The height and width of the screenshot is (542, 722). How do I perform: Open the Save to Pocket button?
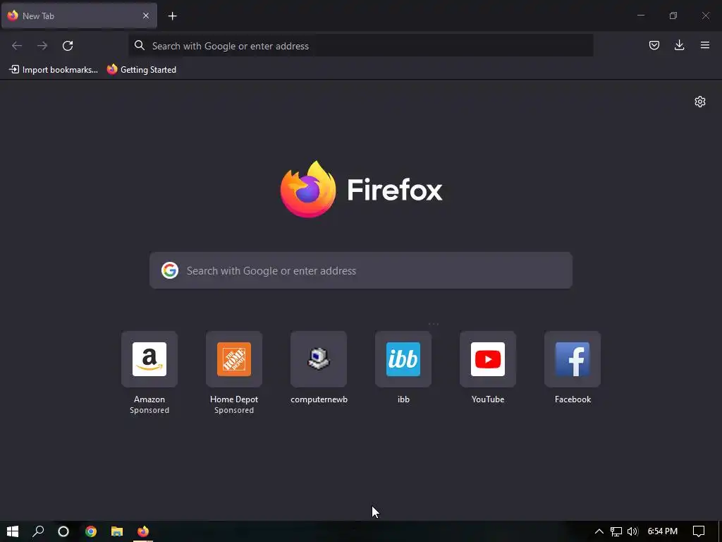[654, 45]
